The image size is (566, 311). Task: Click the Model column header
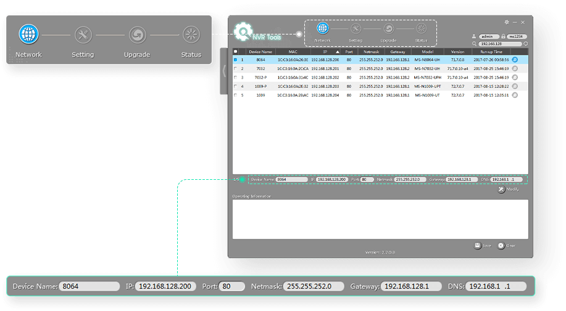coord(427,52)
